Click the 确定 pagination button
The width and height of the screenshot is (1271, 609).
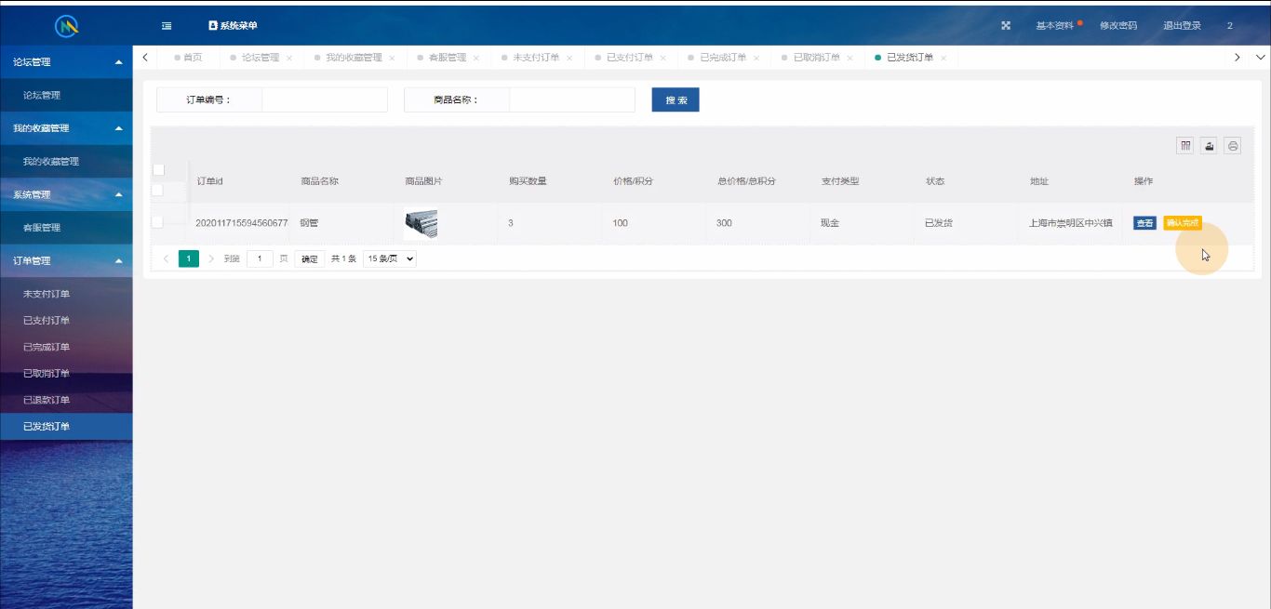tap(309, 258)
